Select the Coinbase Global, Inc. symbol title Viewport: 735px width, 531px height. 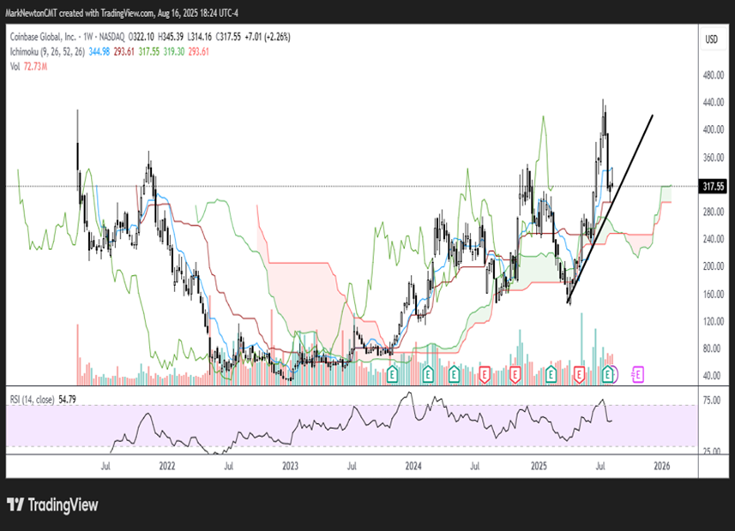click(x=45, y=39)
